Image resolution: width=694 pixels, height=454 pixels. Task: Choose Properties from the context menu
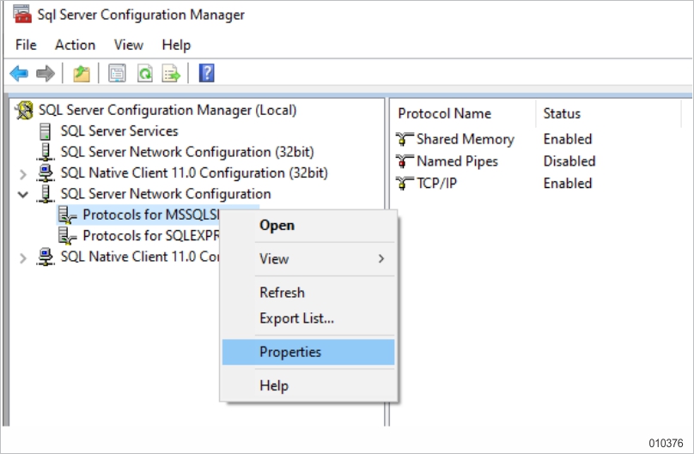pos(308,352)
